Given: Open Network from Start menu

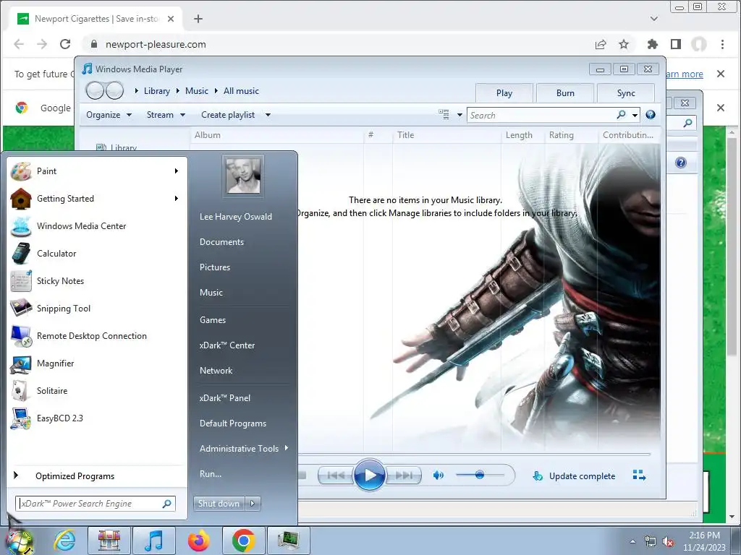Looking at the screenshot, I should [x=216, y=371].
